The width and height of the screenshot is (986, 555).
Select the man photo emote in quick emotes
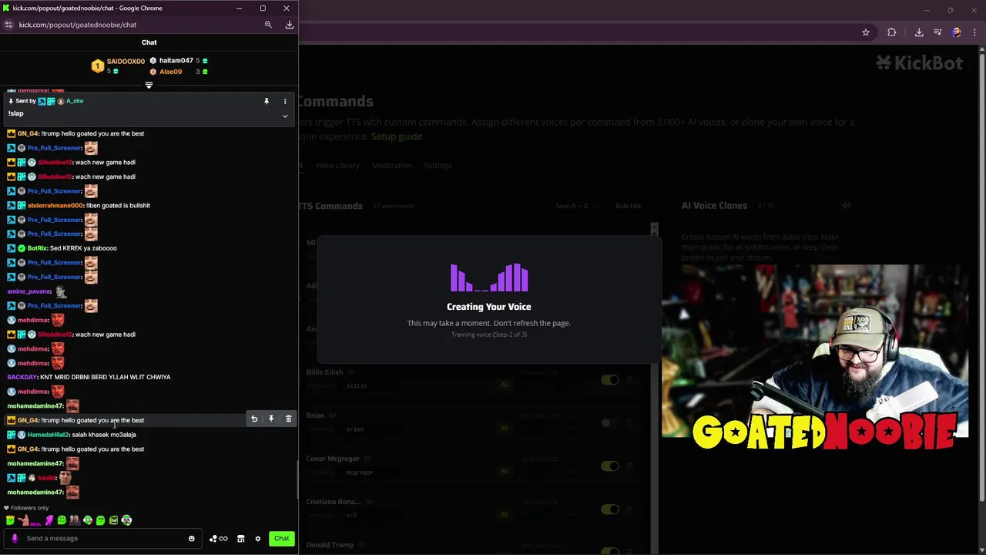74,520
